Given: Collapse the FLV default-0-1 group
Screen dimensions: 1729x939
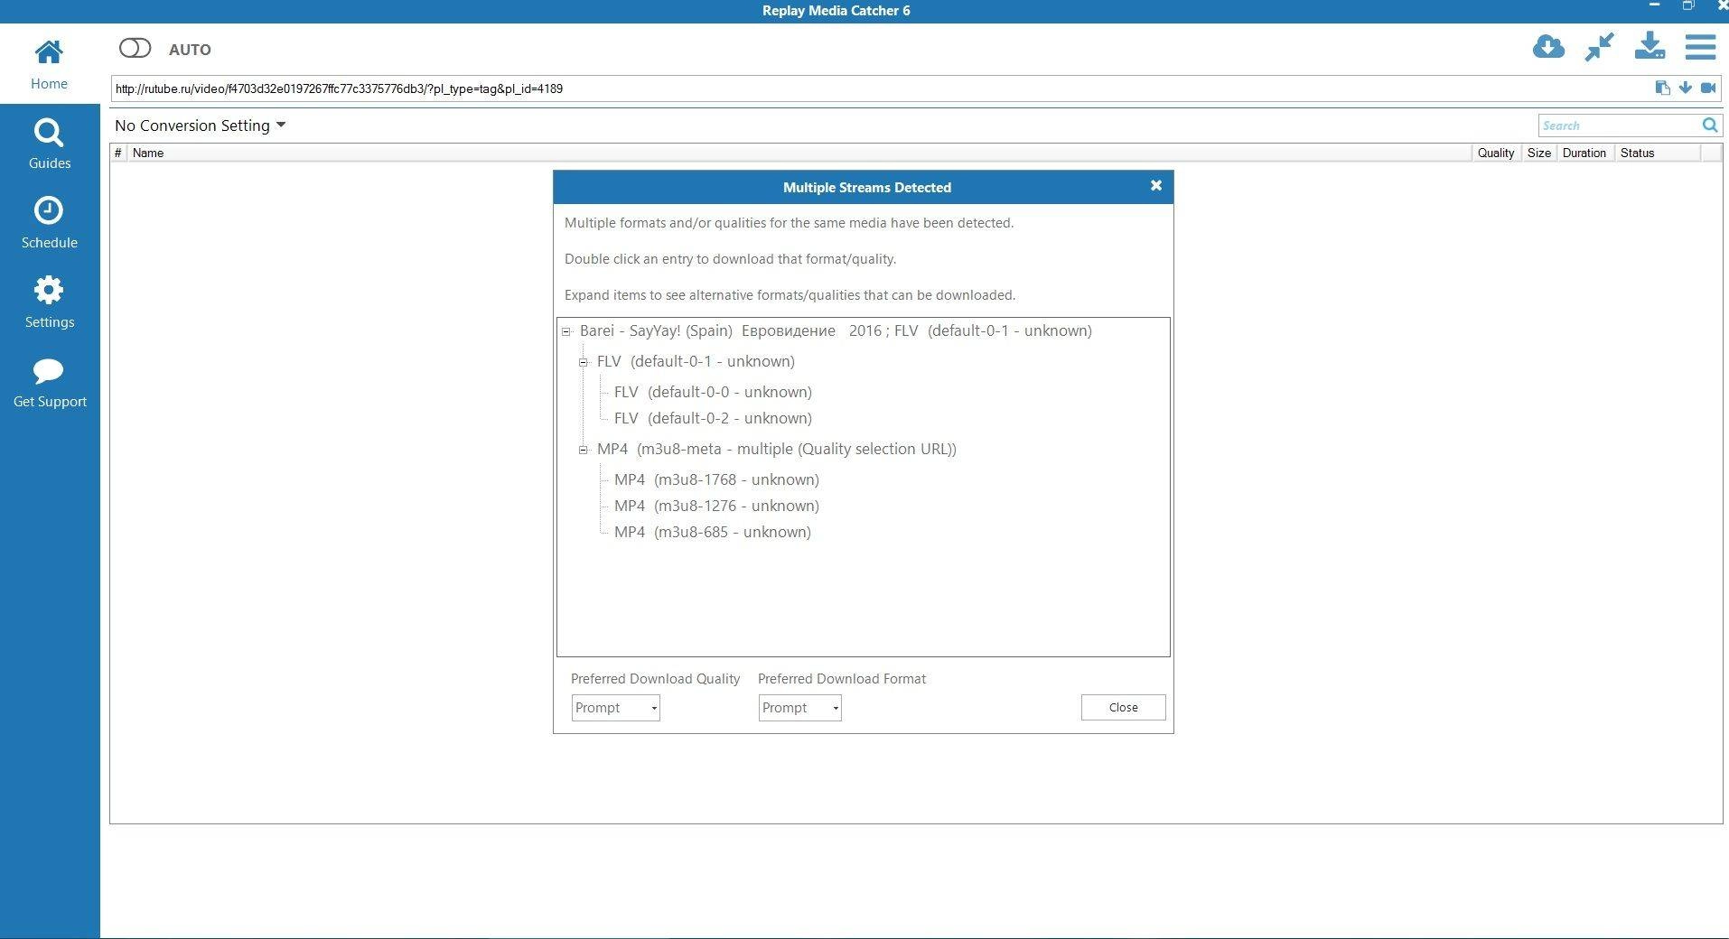Looking at the screenshot, I should coord(584,362).
